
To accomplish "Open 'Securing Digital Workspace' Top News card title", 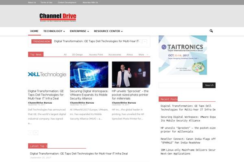I will pyautogui.click(x=89, y=95).
